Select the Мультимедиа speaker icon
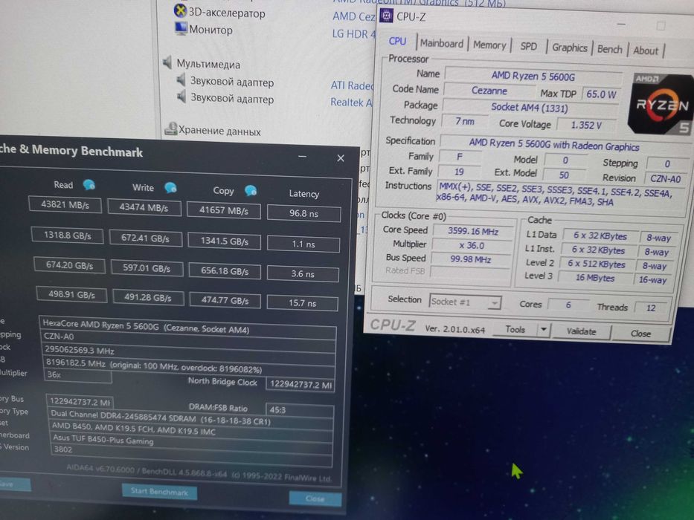This screenshot has height=520, width=694. tap(167, 62)
